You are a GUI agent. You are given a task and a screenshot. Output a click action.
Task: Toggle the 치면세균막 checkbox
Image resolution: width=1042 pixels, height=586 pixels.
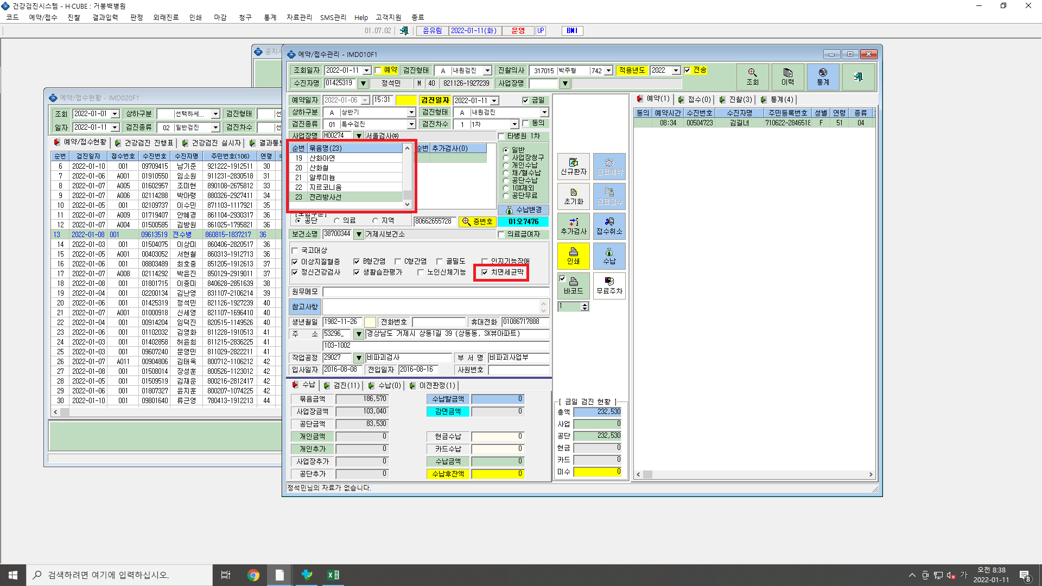click(485, 272)
